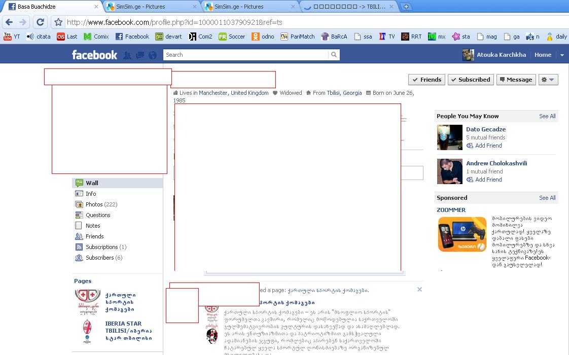Open the daily bookmark
The height and width of the screenshot is (355, 569).
(557, 37)
